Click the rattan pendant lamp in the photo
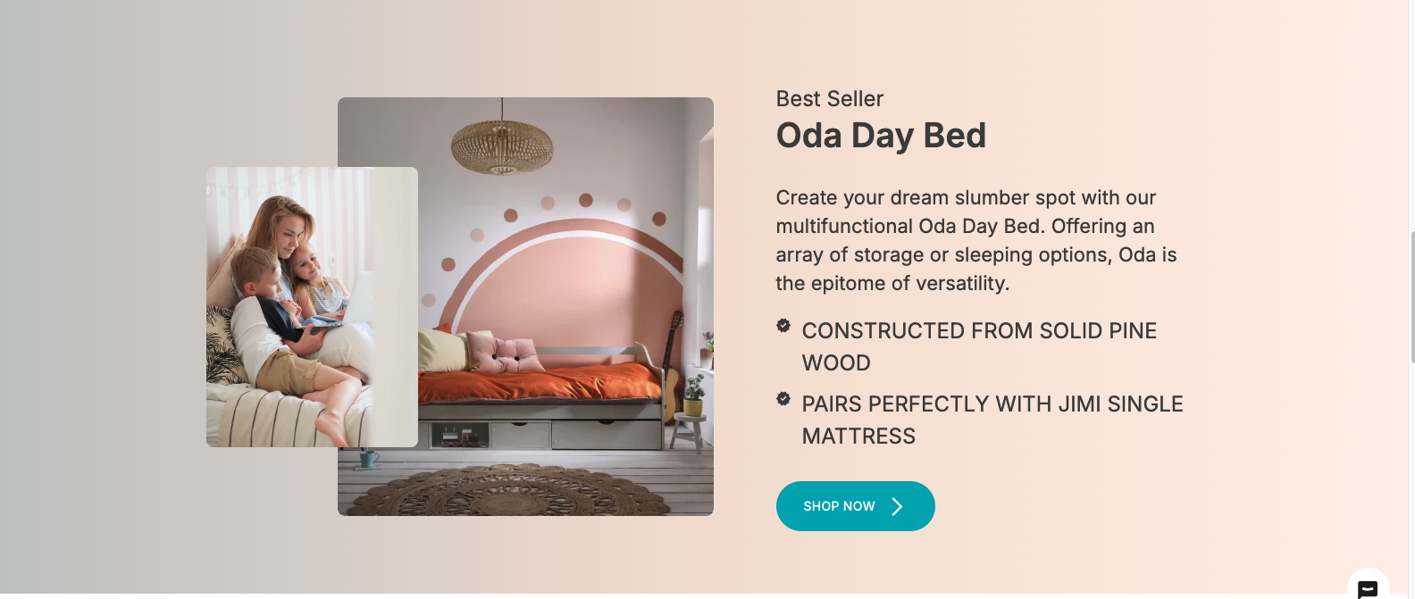 coord(502,146)
